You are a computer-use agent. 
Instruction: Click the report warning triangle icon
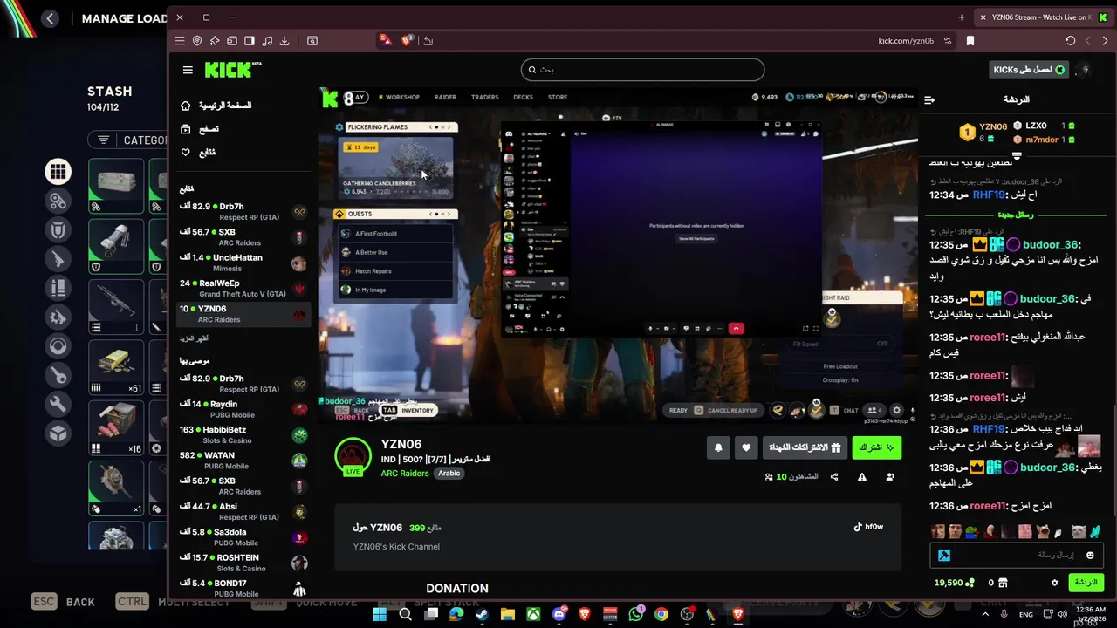pos(862,477)
